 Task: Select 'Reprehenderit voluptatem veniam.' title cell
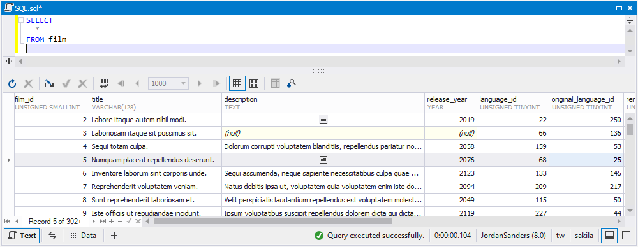click(156, 187)
